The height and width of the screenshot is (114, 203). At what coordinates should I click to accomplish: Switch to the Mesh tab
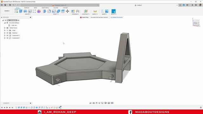click(x=35, y=8)
